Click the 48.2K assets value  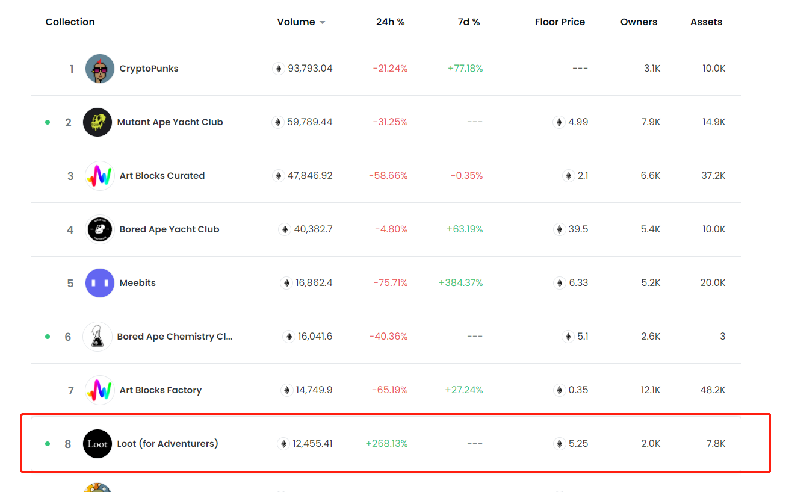713,390
